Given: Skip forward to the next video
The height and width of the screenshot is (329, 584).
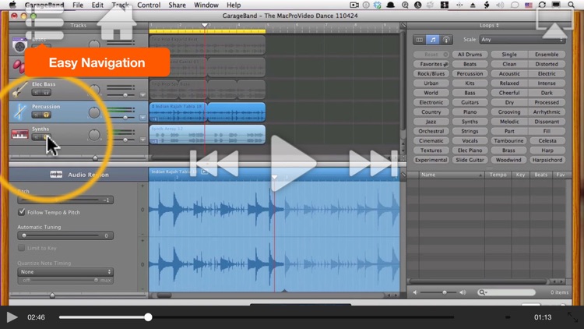Looking at the screenshot, I should [x=373, y=163].
